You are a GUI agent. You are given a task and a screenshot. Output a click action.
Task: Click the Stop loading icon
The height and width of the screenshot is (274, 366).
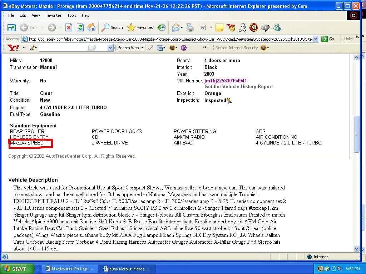coord(69,27)
